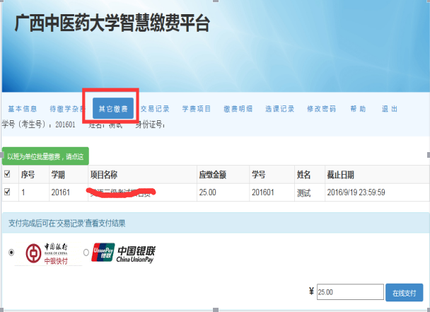Image resolution: width=430 pixels, height=312 pixels.
Task: Click the China UnionPay 中国银联 logo
Action: click(125, 253)
